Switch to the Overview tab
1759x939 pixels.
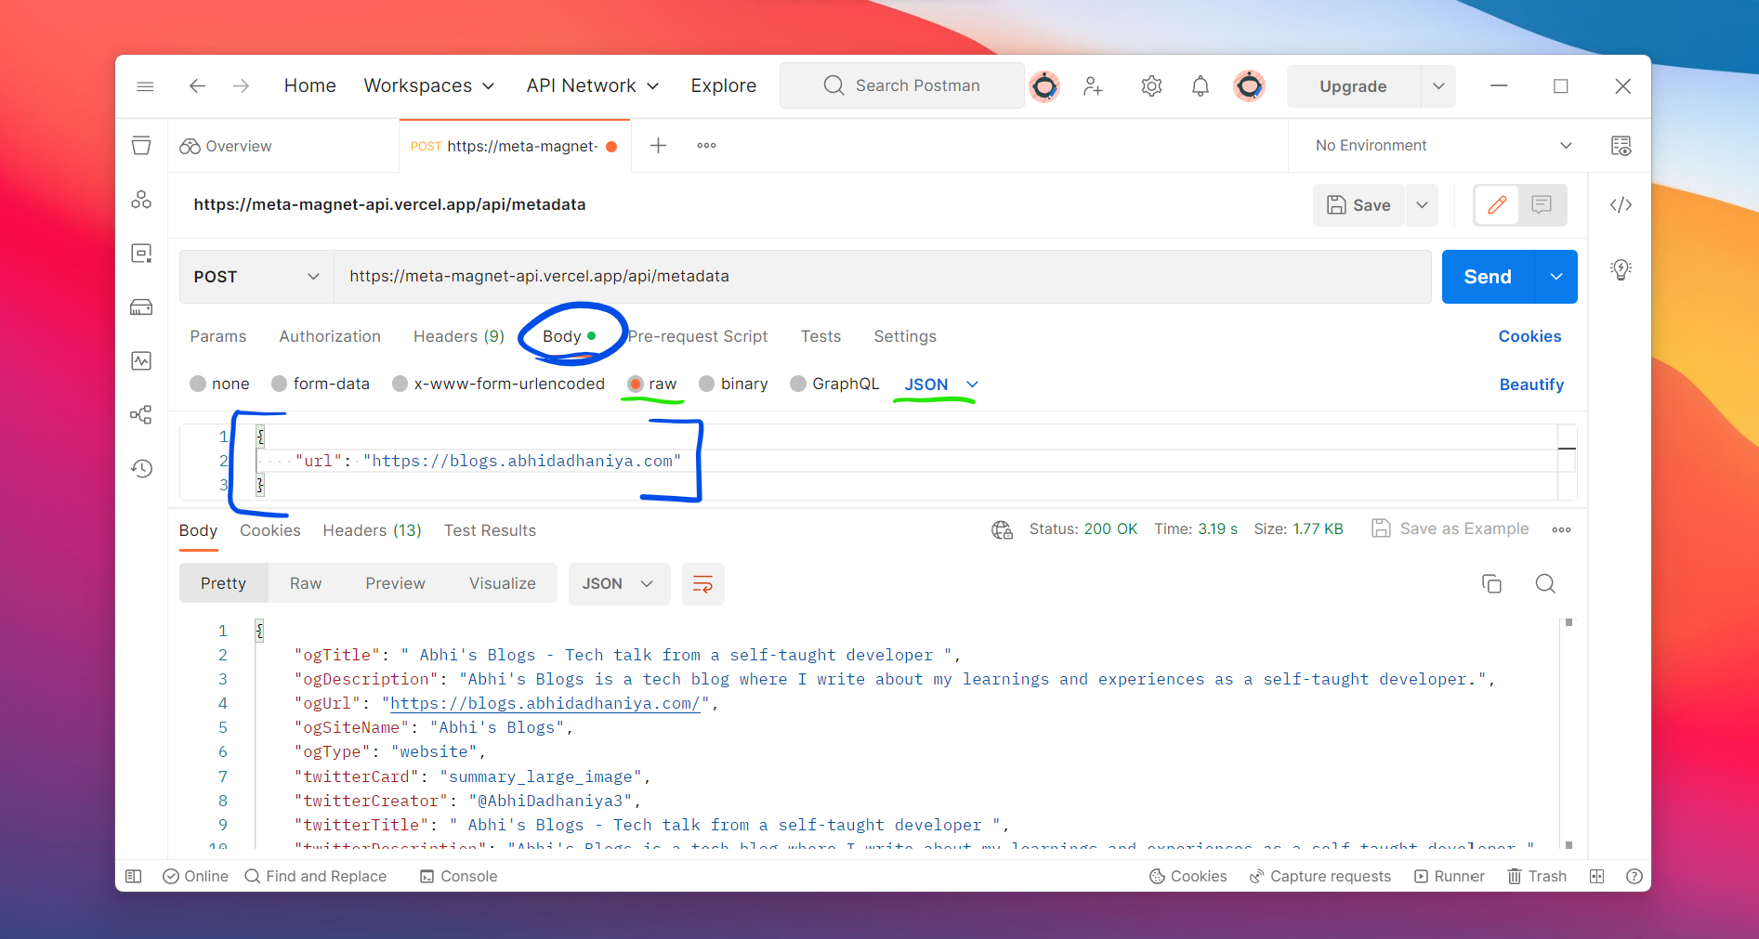tap(226, 147)
